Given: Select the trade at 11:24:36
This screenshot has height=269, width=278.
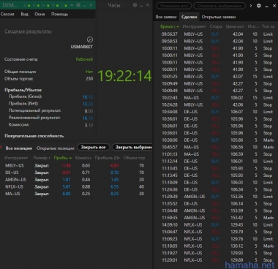Looking at the screenshot, I should pyautogui.click(x=216, y=189).
